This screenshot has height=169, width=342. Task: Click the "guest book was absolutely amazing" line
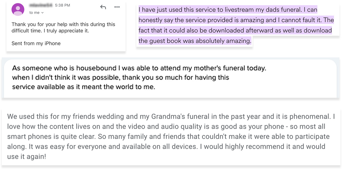(195, 41)
